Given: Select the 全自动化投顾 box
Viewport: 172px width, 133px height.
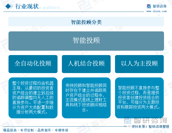Looking at the screenshot, I should coord(33,64).
